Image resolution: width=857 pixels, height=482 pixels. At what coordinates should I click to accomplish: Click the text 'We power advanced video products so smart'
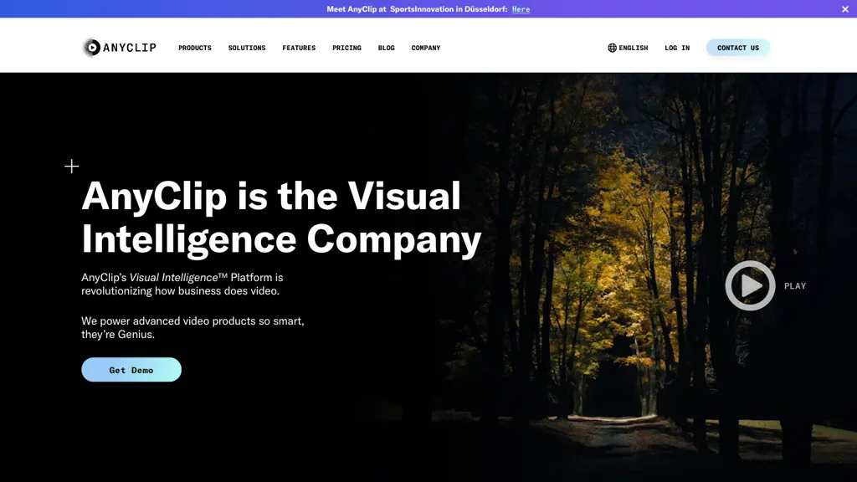[x=192, y=320]
